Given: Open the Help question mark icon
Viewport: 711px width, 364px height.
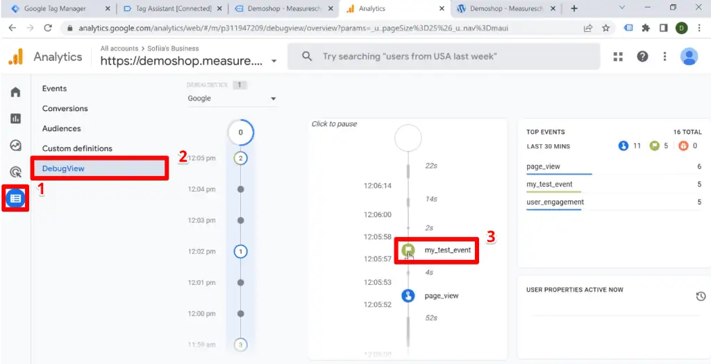Looking at the screenshot, I should pos(642,57).
